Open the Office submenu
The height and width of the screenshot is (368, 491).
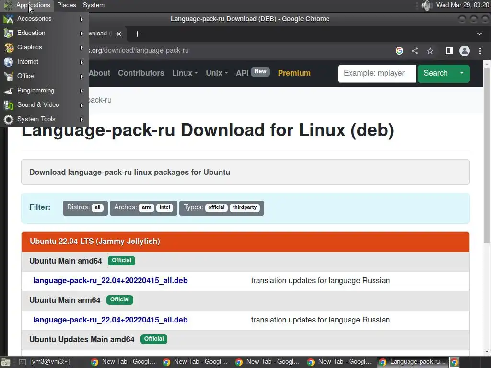(x=44, y=76)
